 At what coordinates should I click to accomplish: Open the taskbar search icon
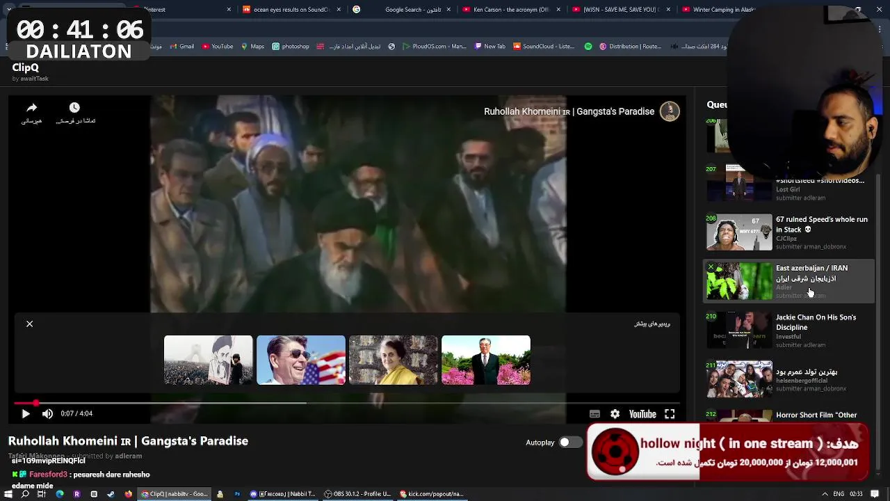tap(25, 494)
